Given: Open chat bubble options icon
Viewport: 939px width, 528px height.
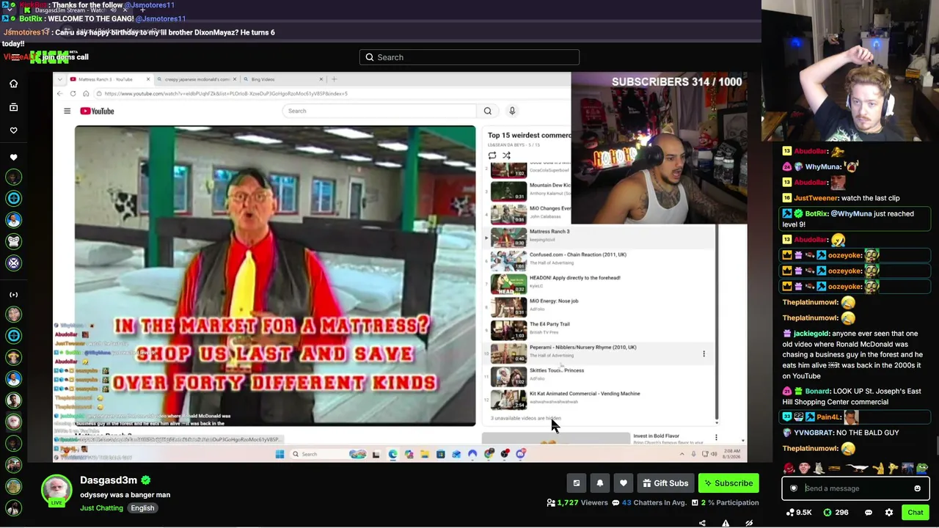Looking at the screenshot, I should click(x=869, y=513).
